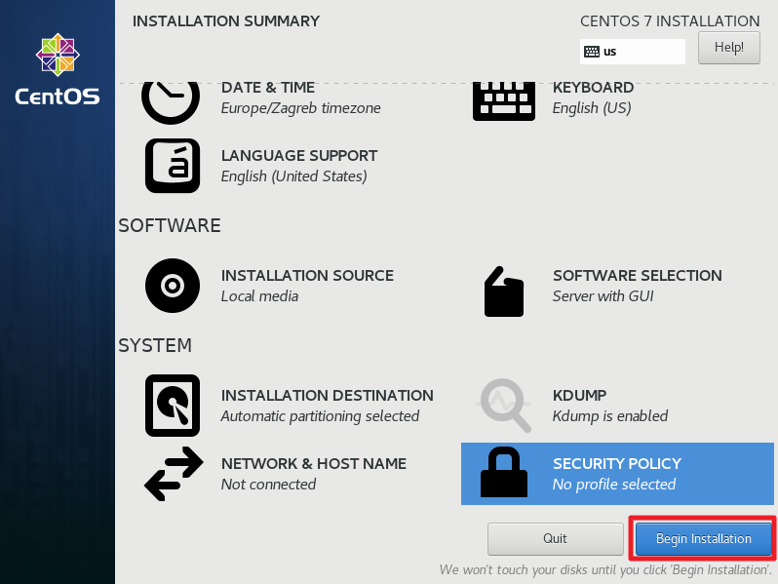Click the 'Server with GUI' status text
The width and height of the screenshot is (778, 584).
(603, 296)
